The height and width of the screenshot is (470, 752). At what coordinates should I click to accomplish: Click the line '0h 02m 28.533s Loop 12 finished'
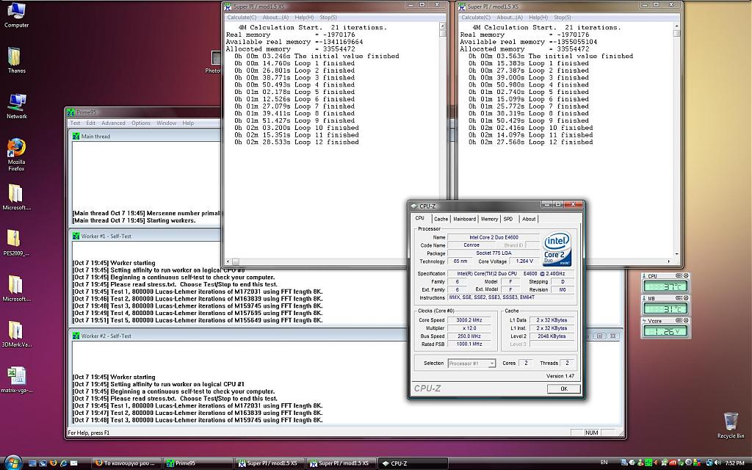[x=297, y=142]
